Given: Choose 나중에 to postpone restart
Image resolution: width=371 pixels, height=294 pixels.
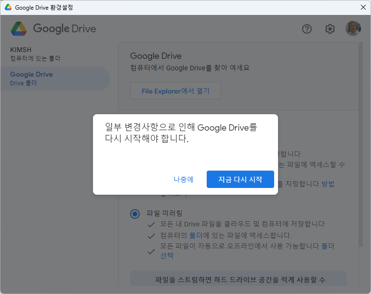Looking at the screenshot, I should point(184,179).
